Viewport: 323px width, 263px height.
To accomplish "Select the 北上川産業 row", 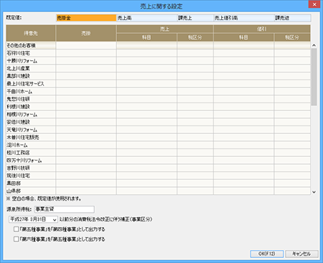I will (x=158, y=68).
